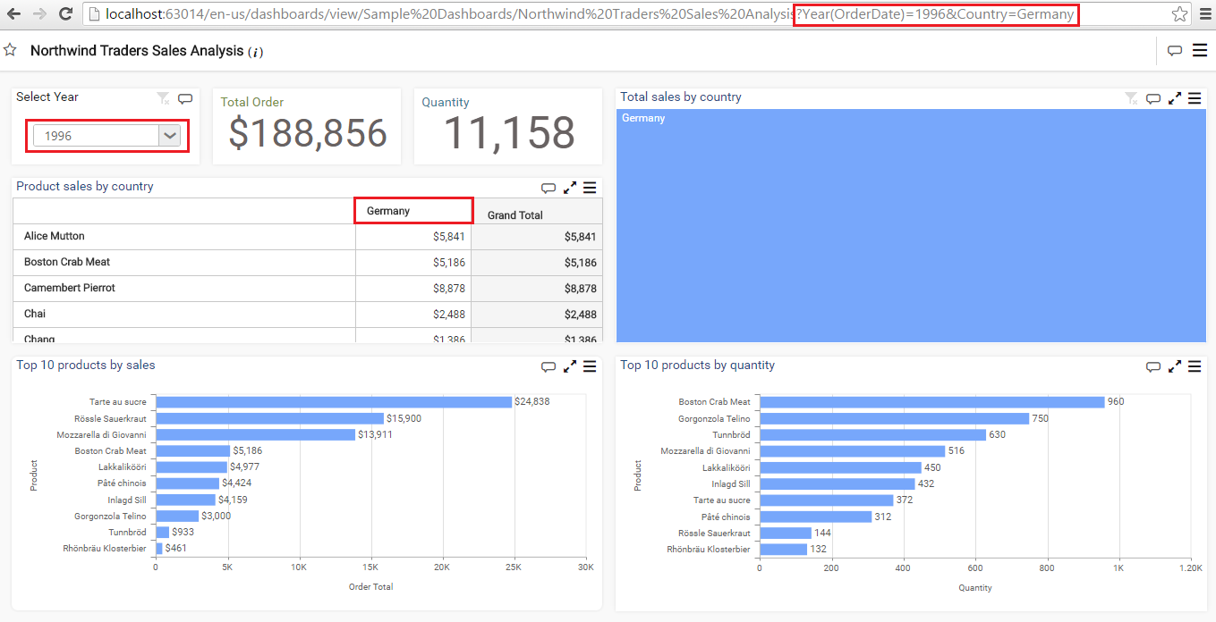Viewport: 1216px width, 622px height.
Task: Open comments for Top 10 products by quantity
Action: tap(1153, 366)
